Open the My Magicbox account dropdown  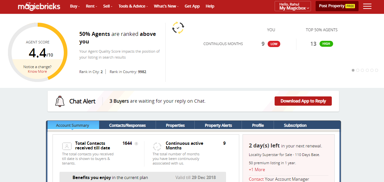[x=293, y=6]
